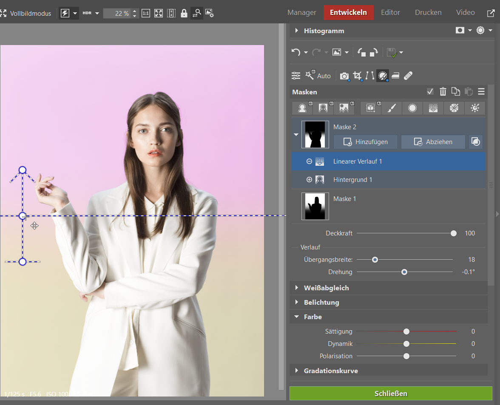Viewport: 500px width, 405px height.
Task: Add a radial gradient mask
Action: coord(412,108)
